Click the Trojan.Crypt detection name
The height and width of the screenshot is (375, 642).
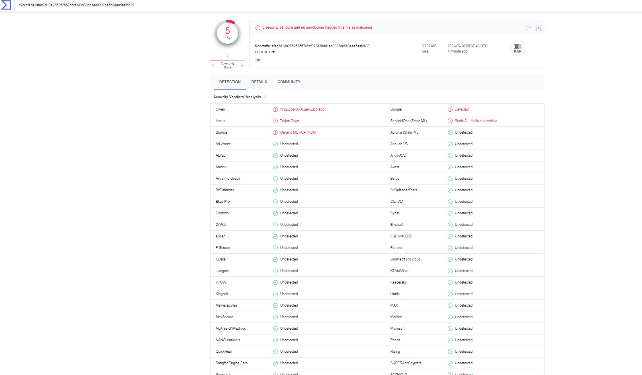289,121
